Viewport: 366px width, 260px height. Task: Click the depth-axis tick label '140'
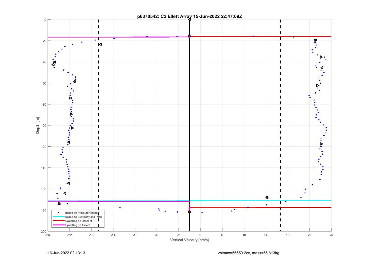click(44, 168)
